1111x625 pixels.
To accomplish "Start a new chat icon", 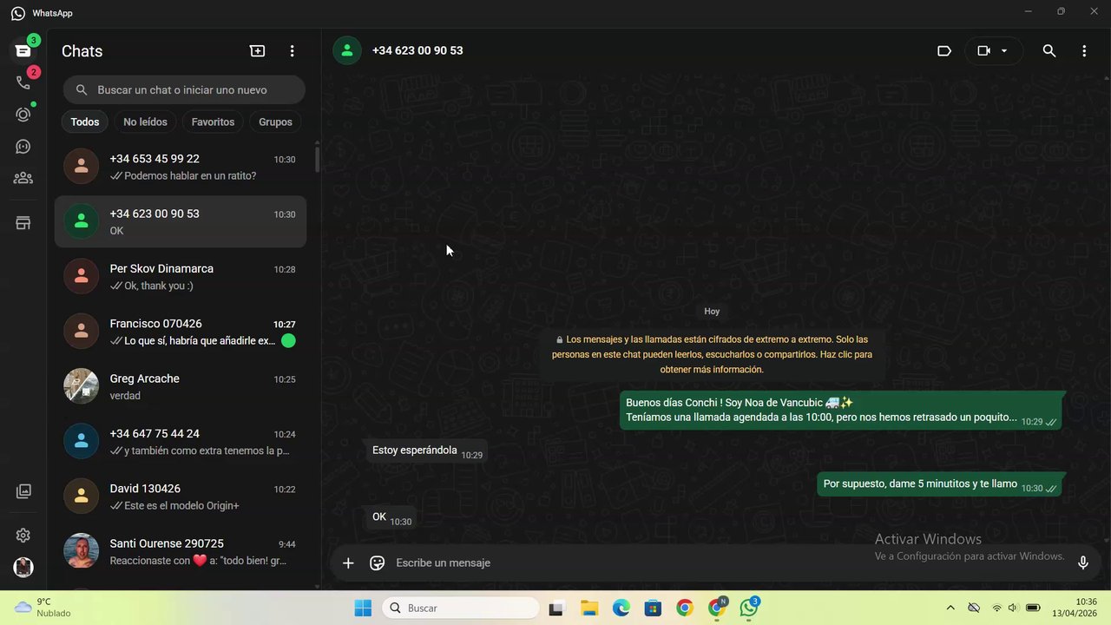I will tap(258, 51).
